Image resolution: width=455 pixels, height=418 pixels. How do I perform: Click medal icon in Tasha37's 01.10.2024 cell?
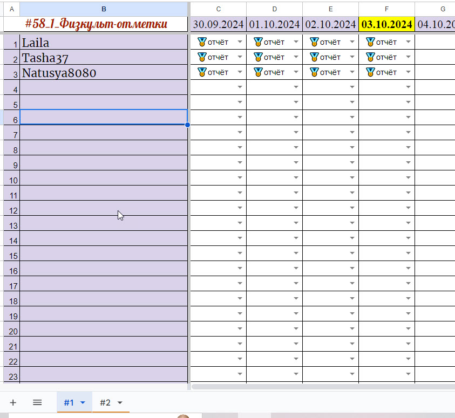258,57
